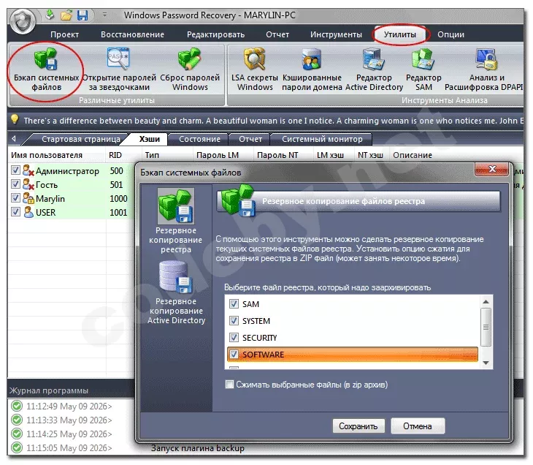The image size is (533, 465).
Task: Click the Marylin account icon
Action: pos(28,198)
